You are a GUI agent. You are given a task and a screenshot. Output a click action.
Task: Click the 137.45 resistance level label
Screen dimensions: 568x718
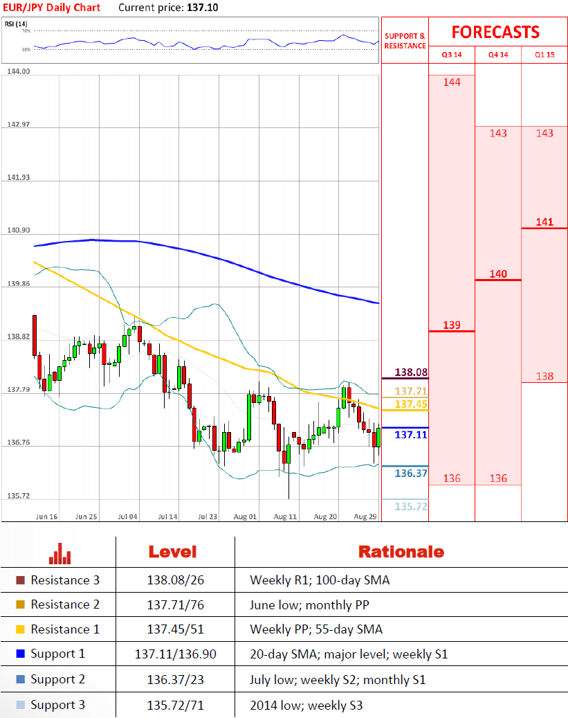(x=411, y=404)
